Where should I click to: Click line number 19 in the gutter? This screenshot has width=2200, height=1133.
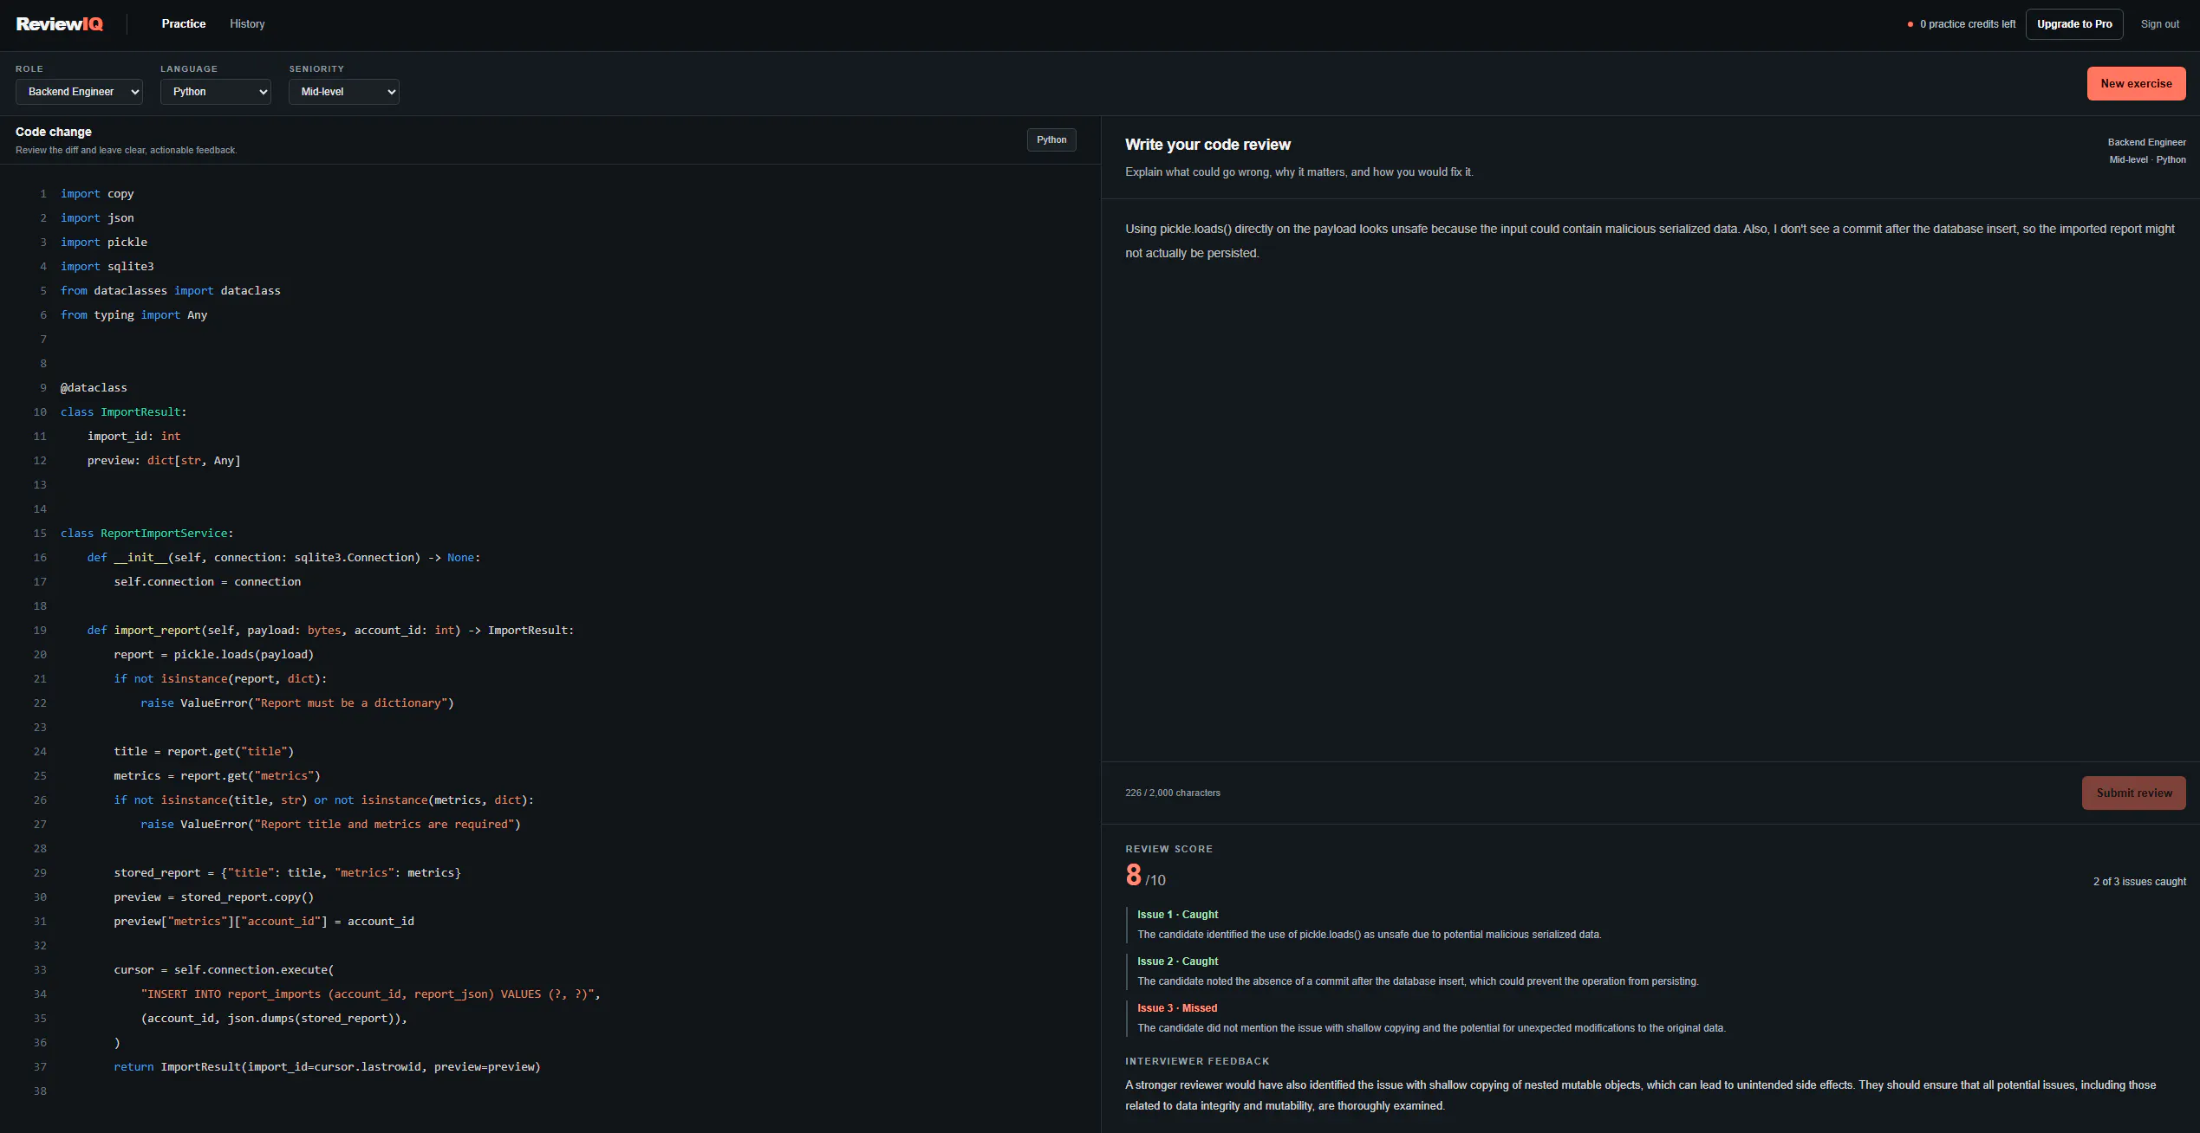click(40, 631)
